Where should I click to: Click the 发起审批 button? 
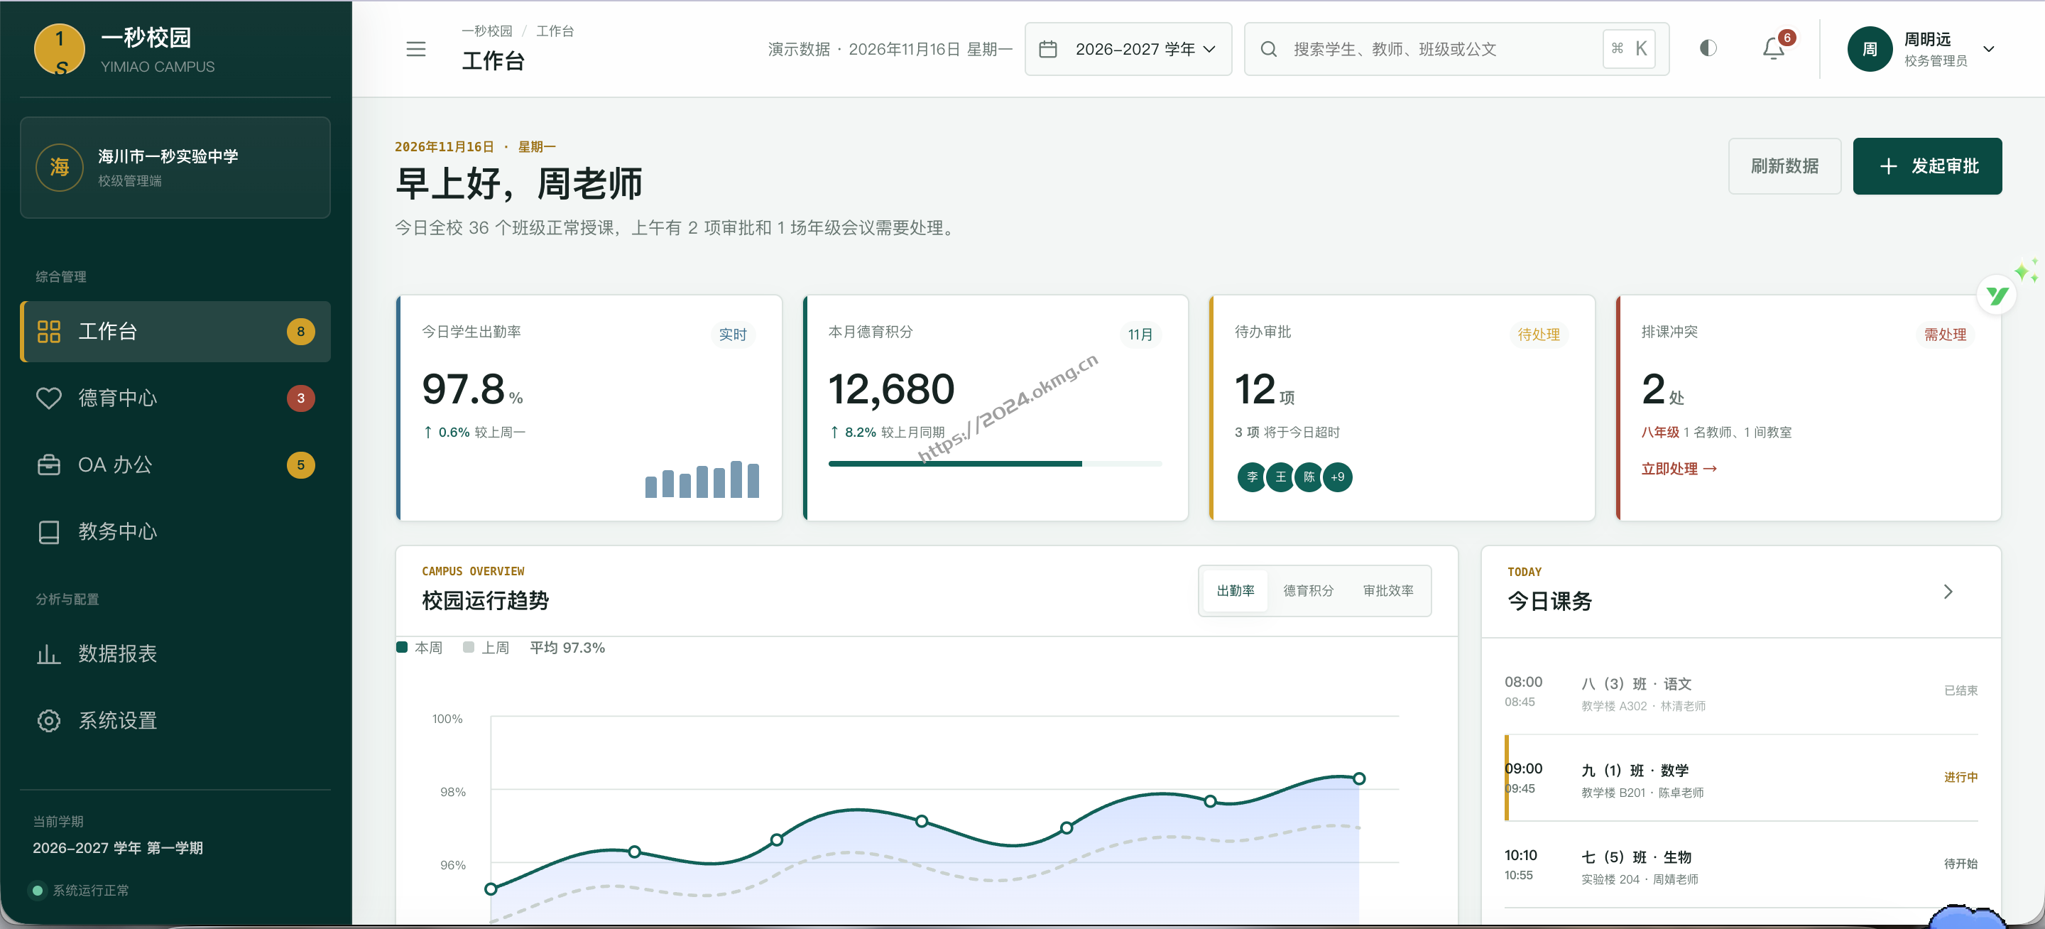tap(1926, 166)
